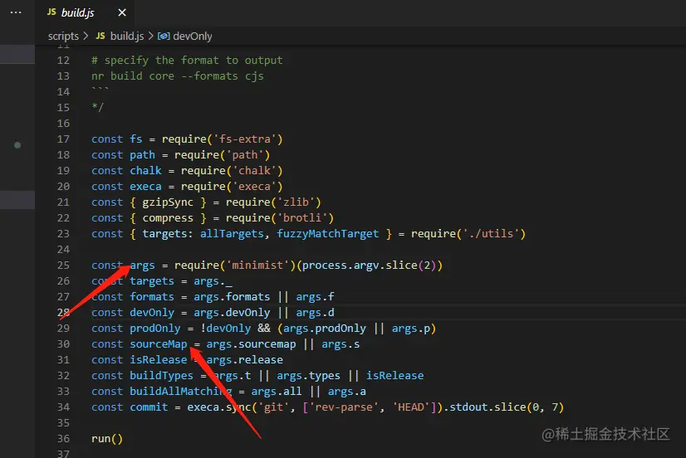
Task: Click 'allTargets' on line 23
Action: [x=232, y=234]
